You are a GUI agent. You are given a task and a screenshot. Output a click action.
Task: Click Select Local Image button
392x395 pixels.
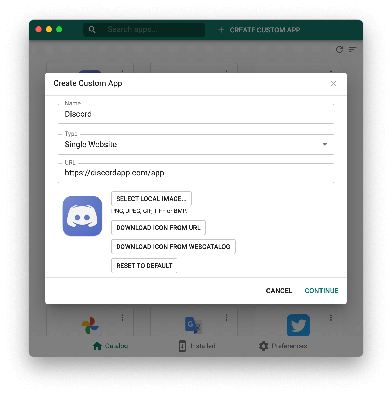pos(152,199)
